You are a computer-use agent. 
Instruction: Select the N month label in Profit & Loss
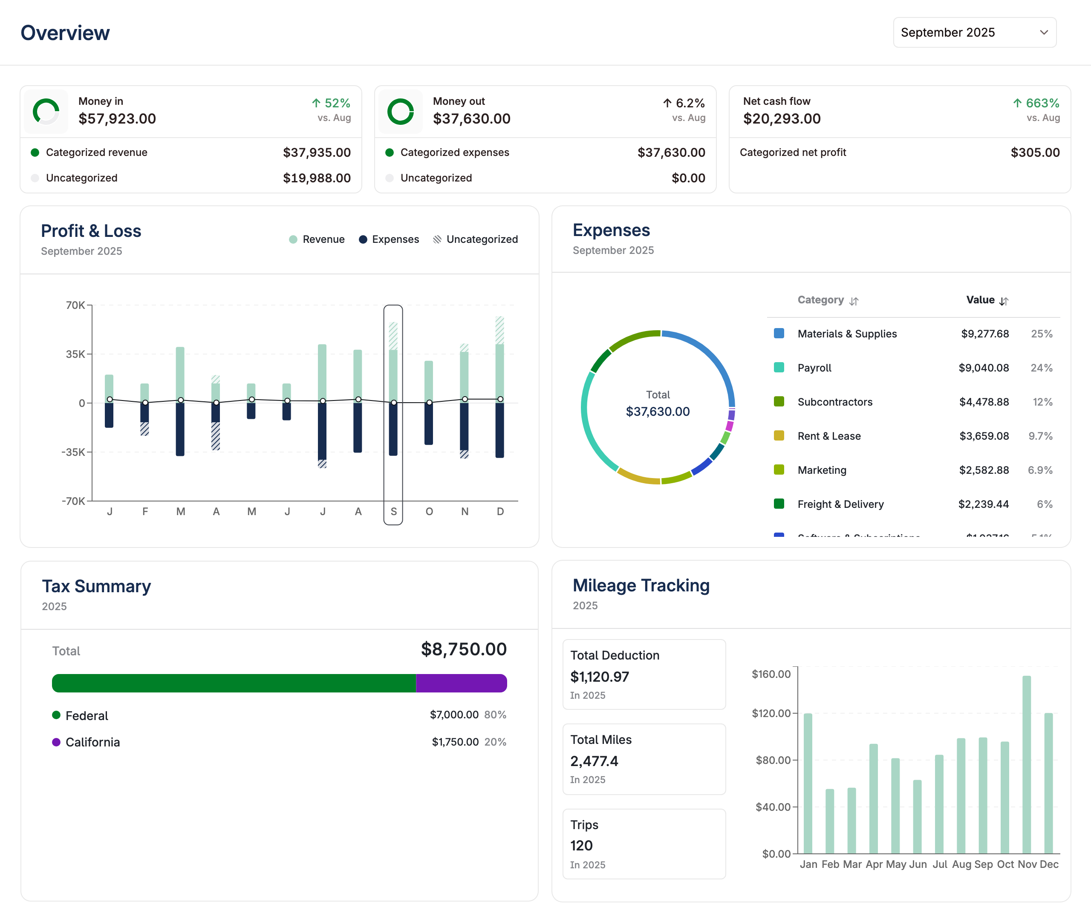pos(465,512)
